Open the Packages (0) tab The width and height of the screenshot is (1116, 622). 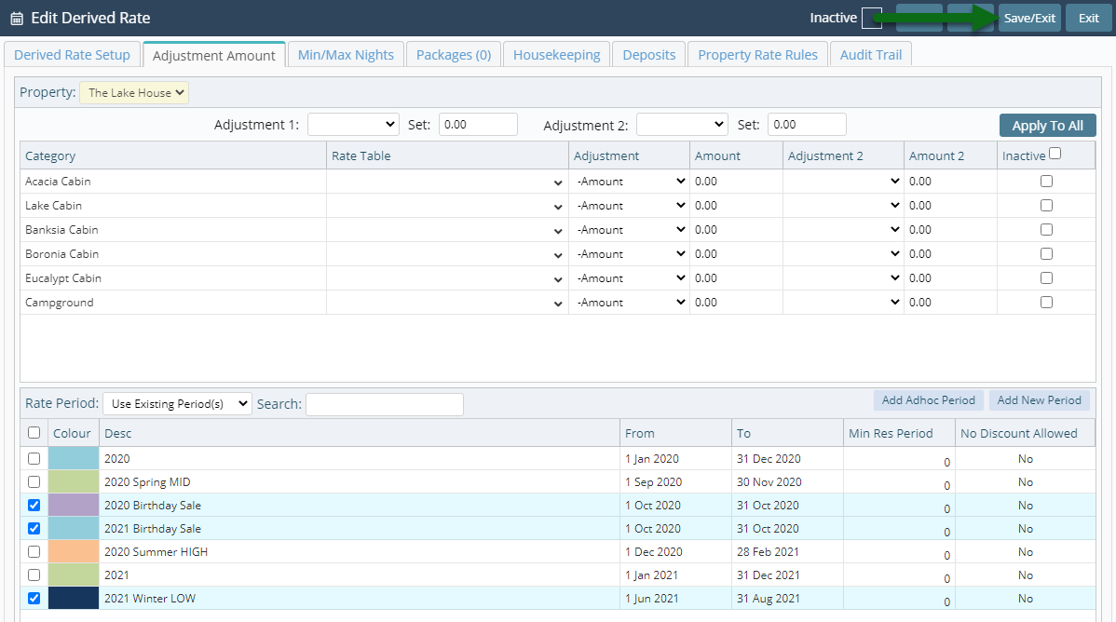click(x=454, y=55)
